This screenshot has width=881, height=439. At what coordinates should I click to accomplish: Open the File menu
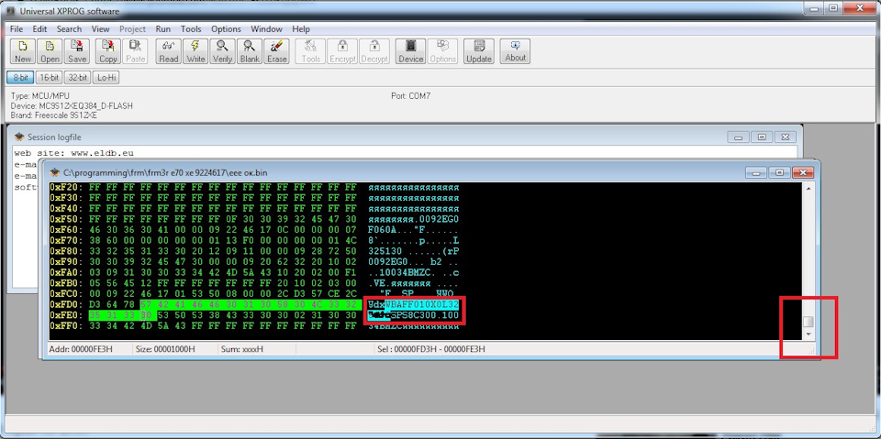(17, 29)
